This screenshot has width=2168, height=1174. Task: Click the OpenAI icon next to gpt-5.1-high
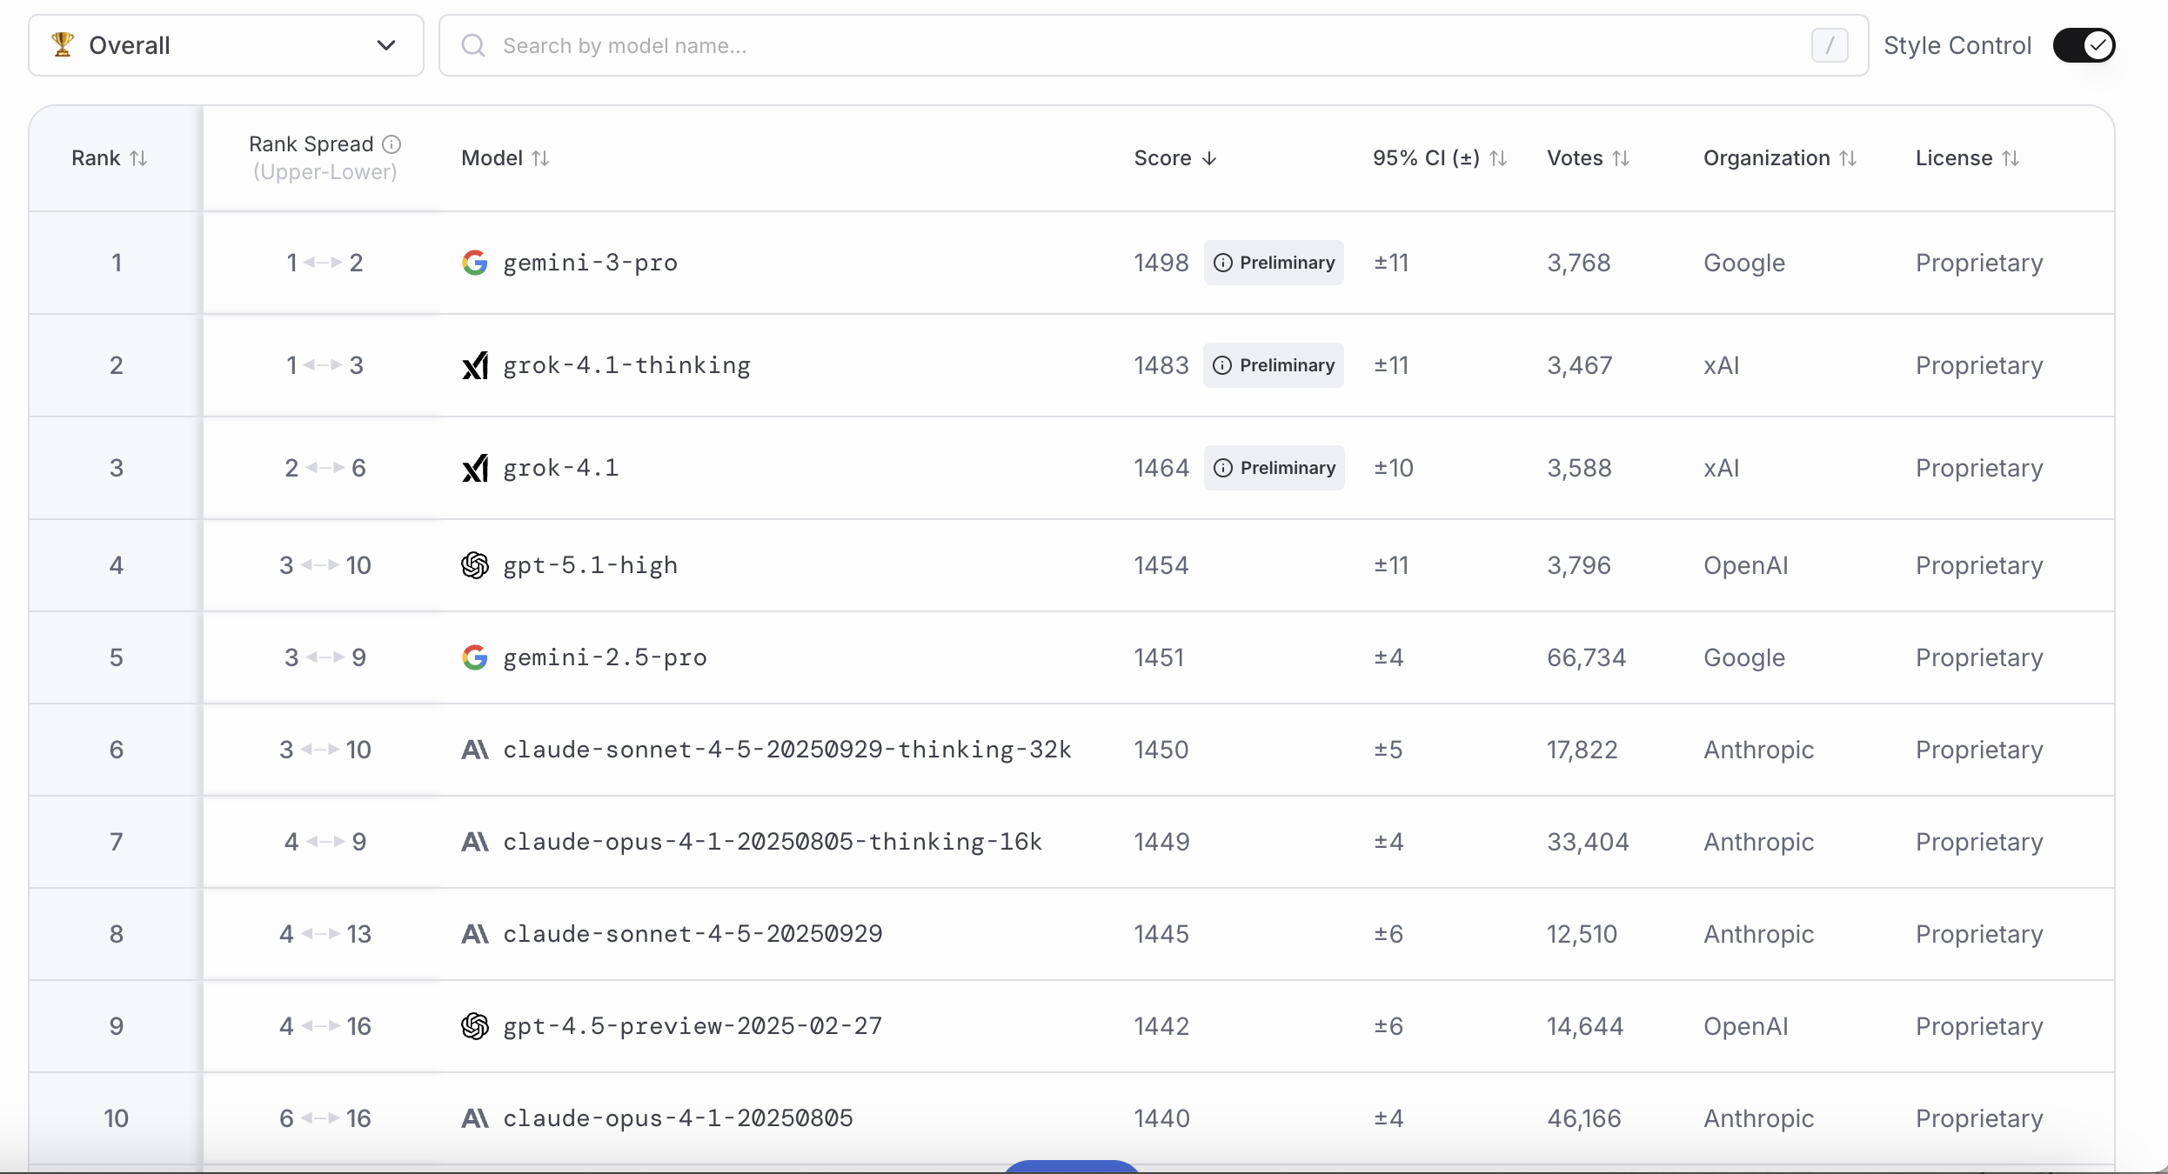point(475,565)
